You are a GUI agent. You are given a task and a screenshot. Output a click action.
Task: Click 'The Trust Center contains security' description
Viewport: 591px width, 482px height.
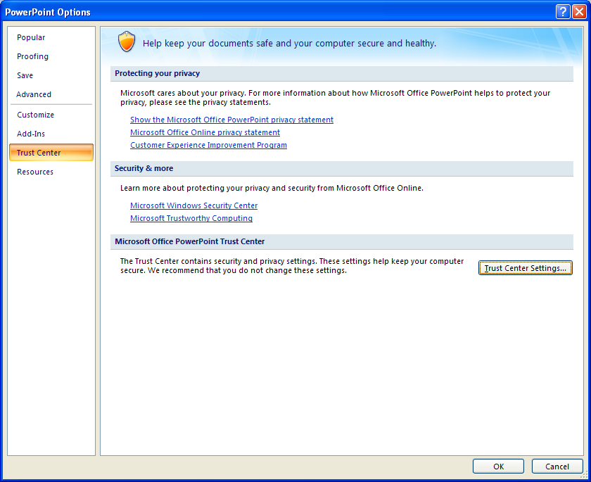pyautogui.click(x=292, y=266)
